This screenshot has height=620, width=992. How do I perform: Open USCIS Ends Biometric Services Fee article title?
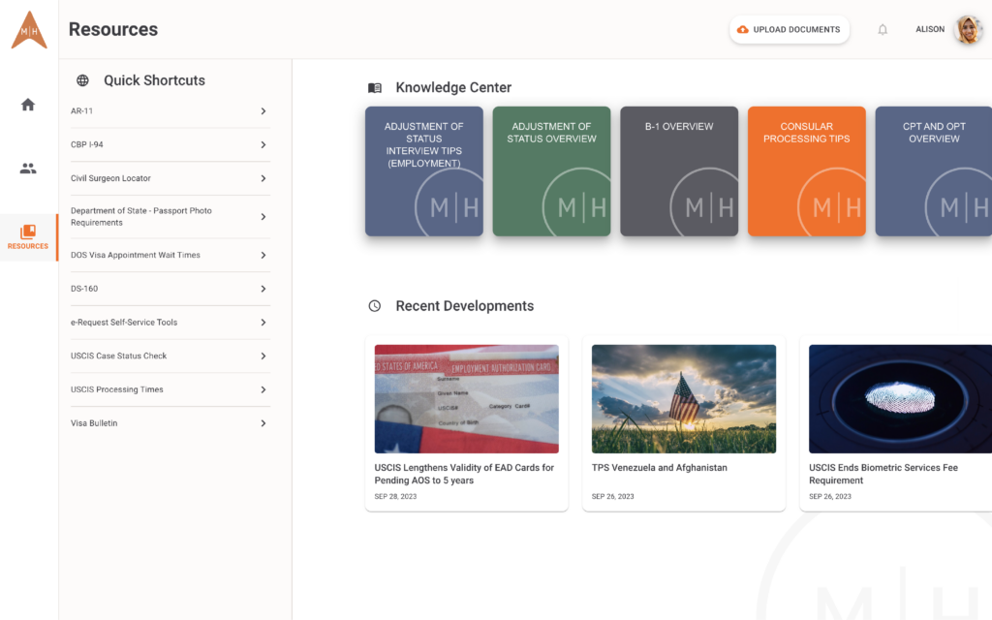tap(883, 475)
